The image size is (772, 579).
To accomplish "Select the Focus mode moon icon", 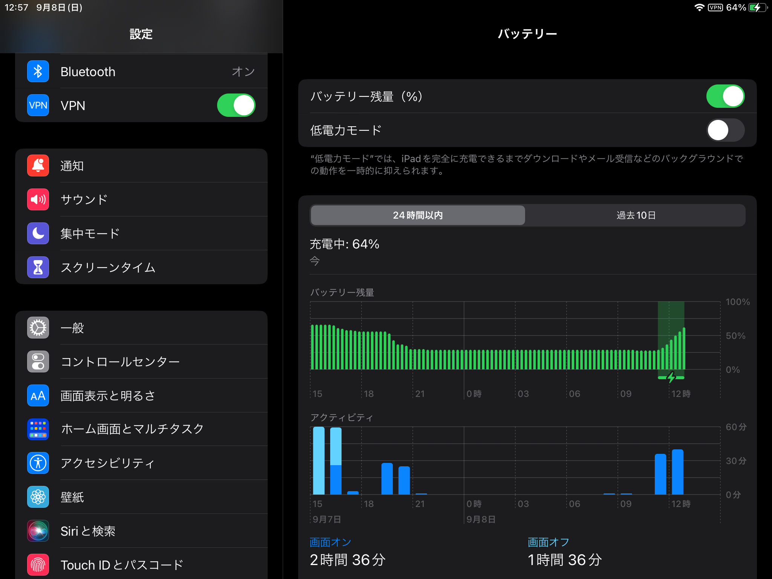I will pos(38,233).
